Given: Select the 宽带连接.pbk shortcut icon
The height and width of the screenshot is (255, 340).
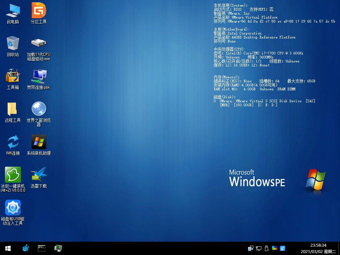Looking at the screenshot, I should 39,79.
